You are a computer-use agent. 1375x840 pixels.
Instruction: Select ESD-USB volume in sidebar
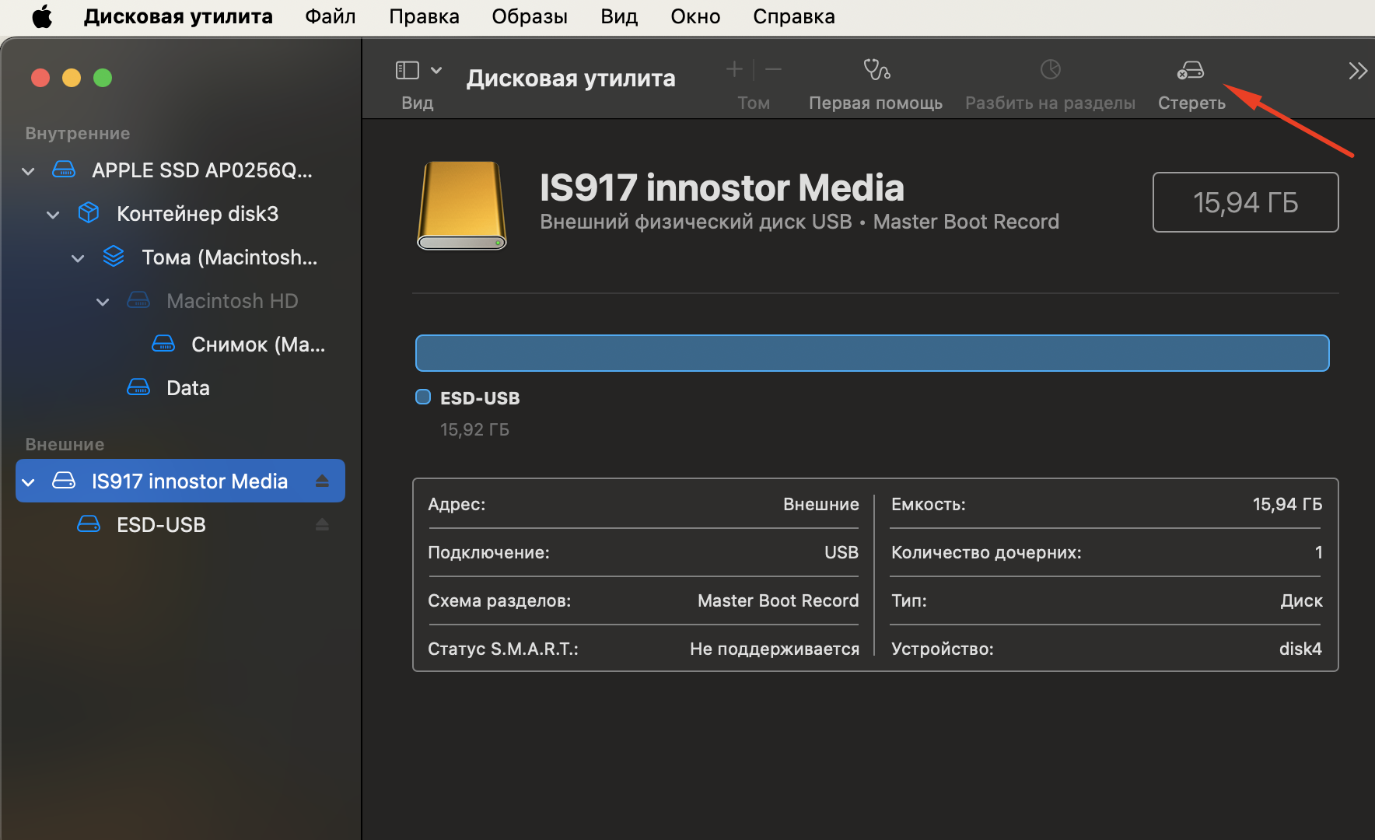click(x=180, y=525)
